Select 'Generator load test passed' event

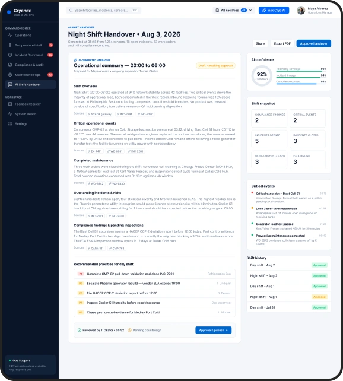tap(289, 226)
